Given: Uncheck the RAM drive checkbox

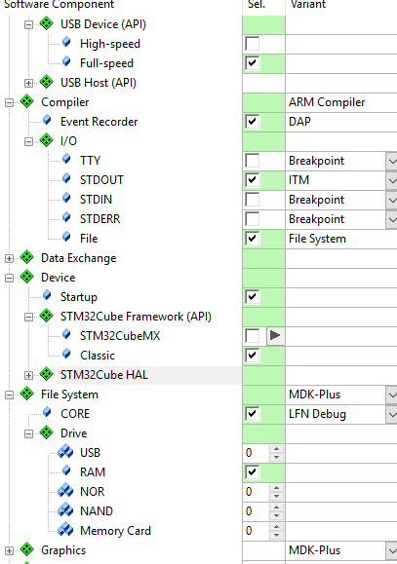Looking at the screenshot, I should tap(252, 471).
